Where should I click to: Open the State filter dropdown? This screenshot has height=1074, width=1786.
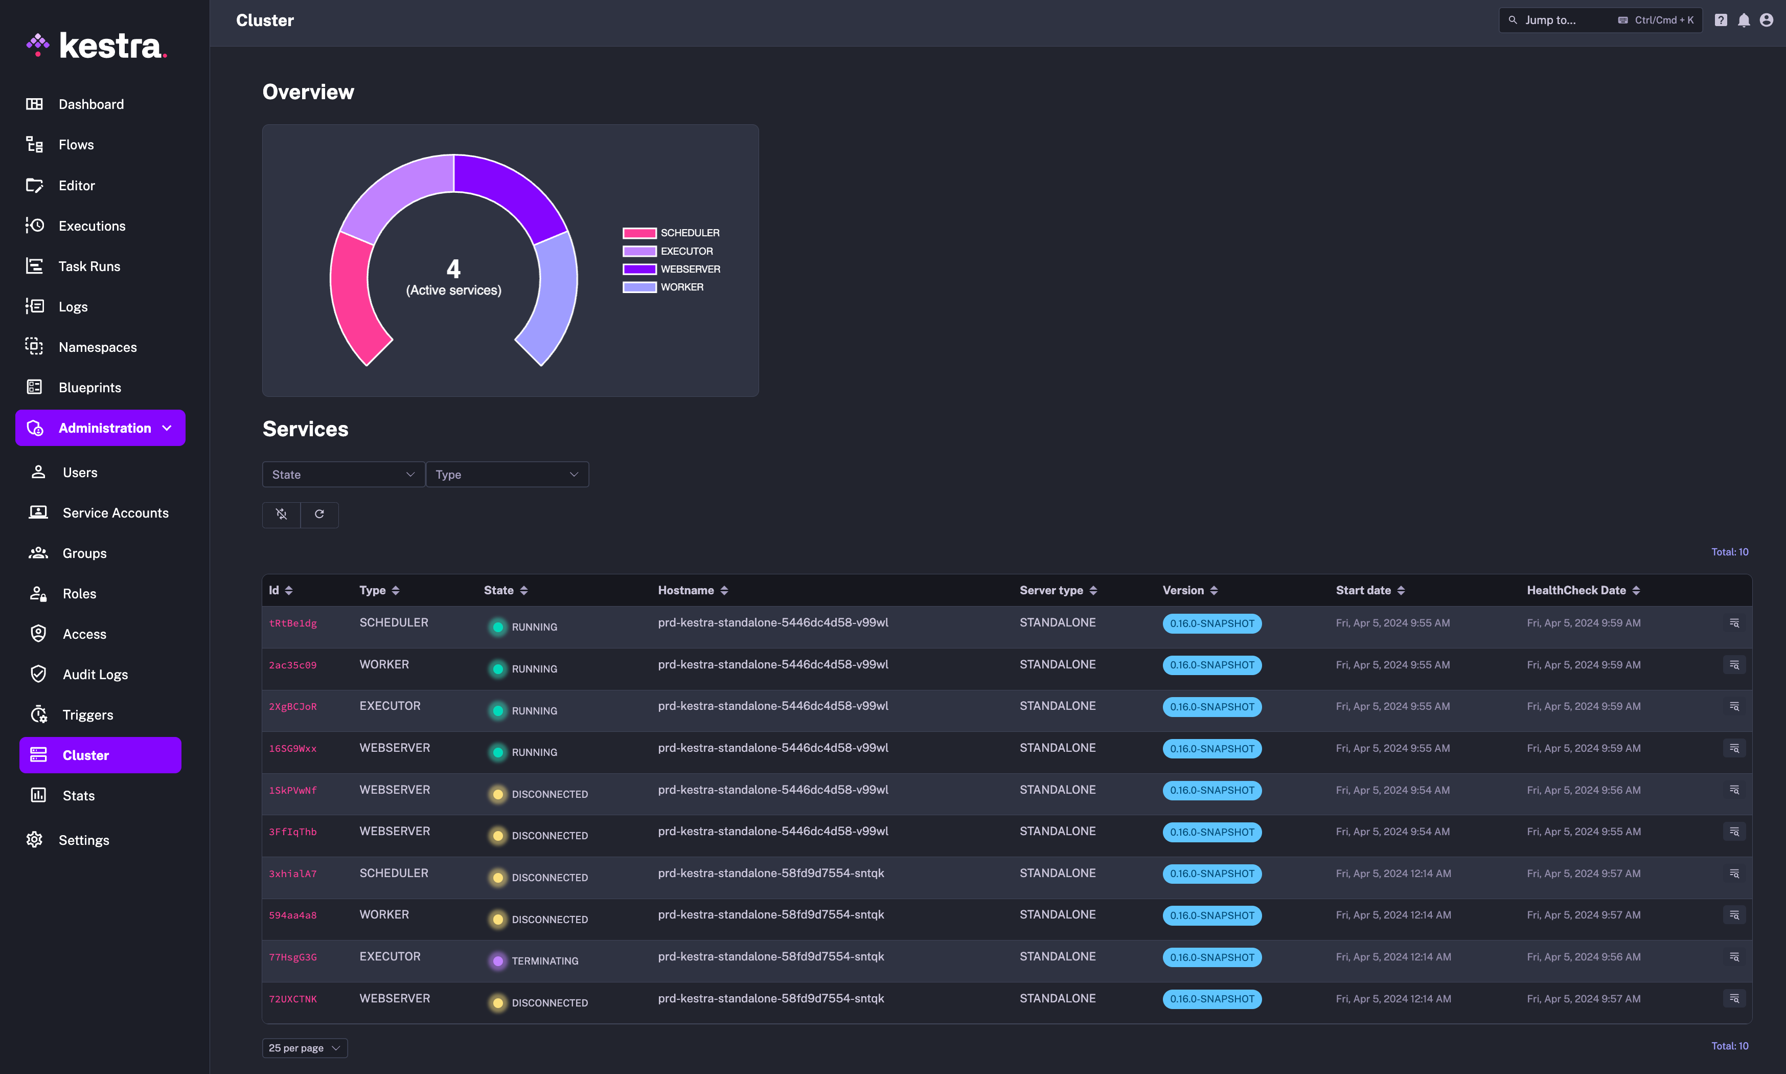[x=344, y=475]
